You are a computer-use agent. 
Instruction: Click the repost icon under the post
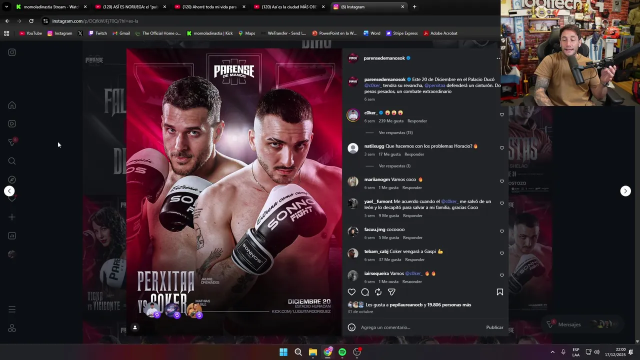378,292
